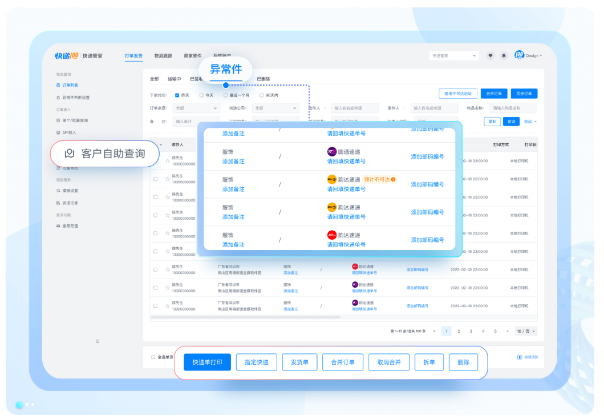Click the 服务充值 sidebar icon

point(58,226)
